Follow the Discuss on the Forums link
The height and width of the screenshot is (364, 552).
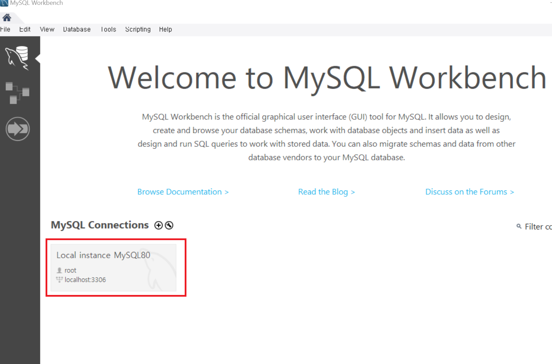tap(470, 192)
